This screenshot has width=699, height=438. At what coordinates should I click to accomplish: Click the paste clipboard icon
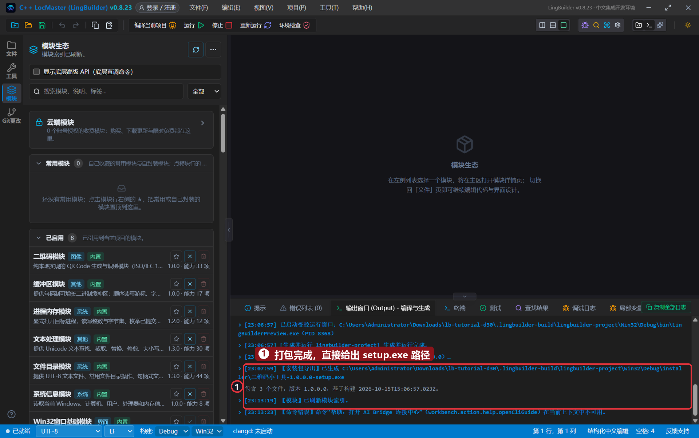(109, 25)
